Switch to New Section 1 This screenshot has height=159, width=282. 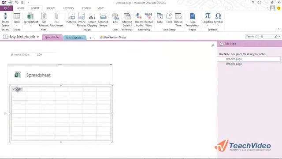(74, 38)
